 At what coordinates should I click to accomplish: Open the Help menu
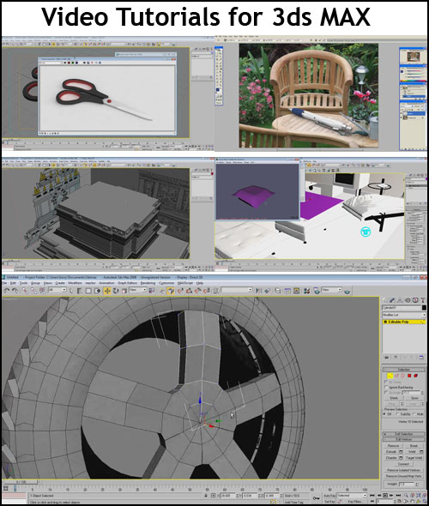click(200, 283)
